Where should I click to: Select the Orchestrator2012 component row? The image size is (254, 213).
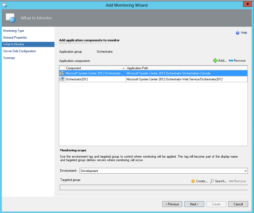click(94, 79)
